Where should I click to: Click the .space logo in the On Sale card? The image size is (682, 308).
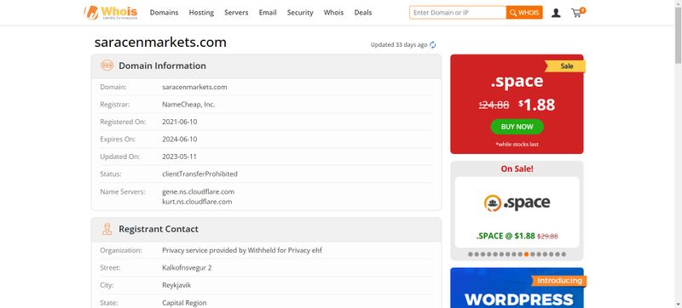point(517,202)
